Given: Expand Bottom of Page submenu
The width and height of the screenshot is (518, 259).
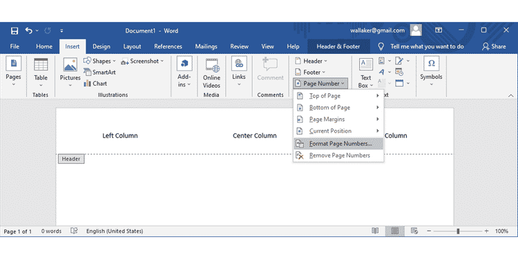Looking at the screenshot, I should pos(338,107).
